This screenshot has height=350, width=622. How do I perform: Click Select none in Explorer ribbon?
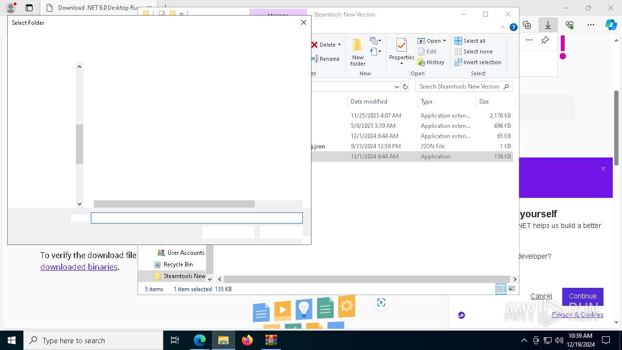(x=473, y=52)
